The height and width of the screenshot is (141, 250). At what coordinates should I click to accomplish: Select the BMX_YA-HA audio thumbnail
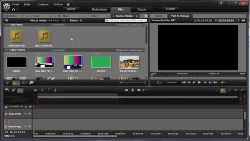point(45,36)
